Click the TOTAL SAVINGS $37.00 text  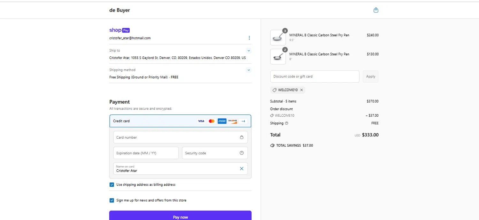pyautogui.click(x=294, y=145)
